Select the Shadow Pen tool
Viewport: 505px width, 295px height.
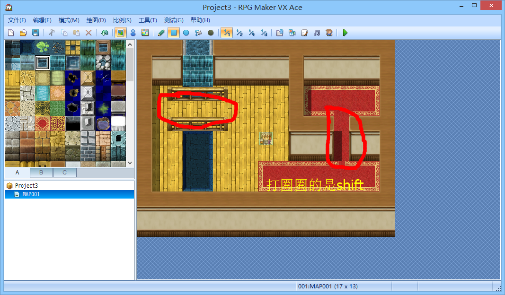(x=211, y=33)
